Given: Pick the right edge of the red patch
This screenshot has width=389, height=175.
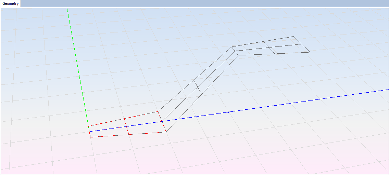Looking at the screenshot, I should pyautogui.click(x=162, y=121).
